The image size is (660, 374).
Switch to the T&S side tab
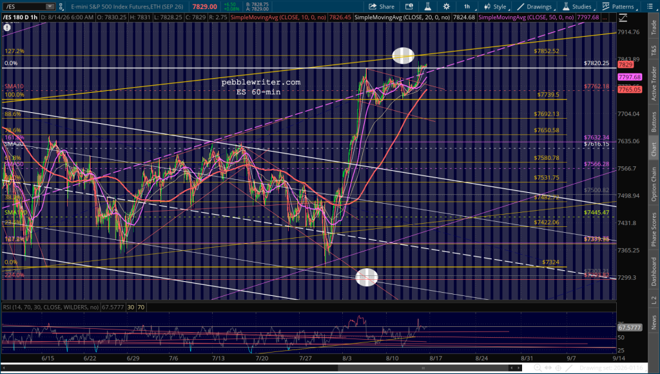click(654, 50)
